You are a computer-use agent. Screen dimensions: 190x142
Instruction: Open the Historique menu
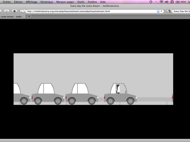(47, 2)
